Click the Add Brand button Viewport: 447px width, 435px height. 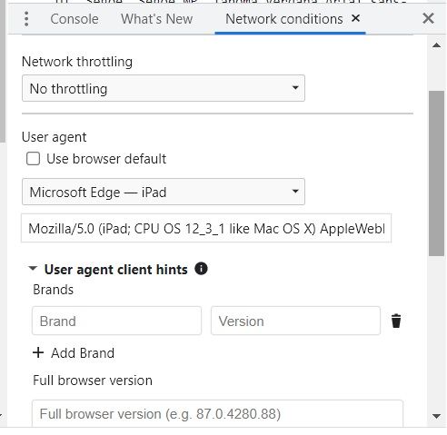[x=74, y=353]
